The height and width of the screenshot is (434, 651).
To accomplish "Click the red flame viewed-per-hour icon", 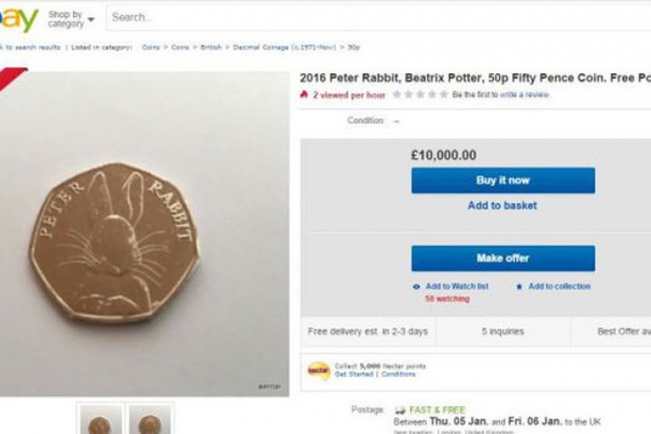I will [304, 95].
